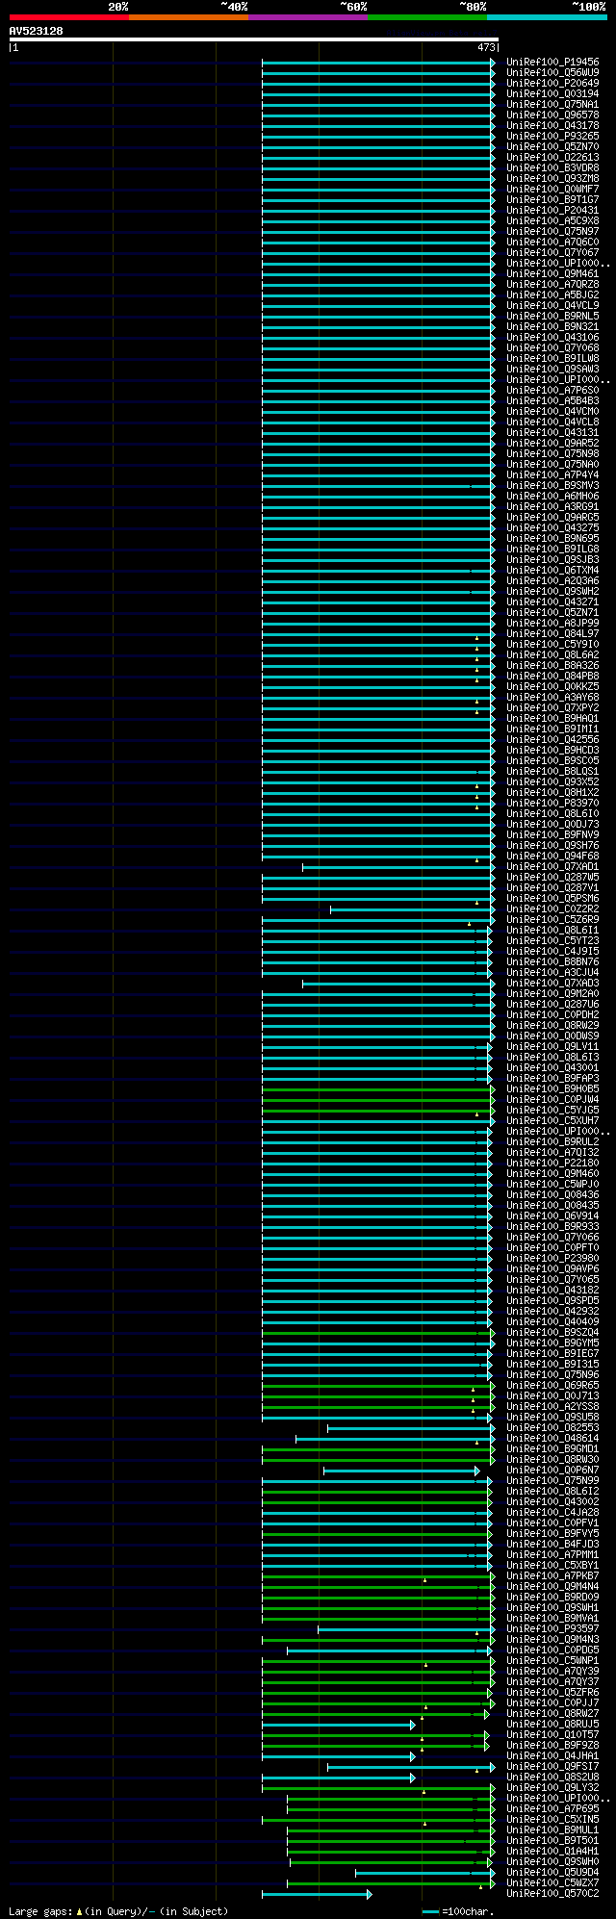Select hit label UniRef100_Q4JHA1

tap(552, 1755)
